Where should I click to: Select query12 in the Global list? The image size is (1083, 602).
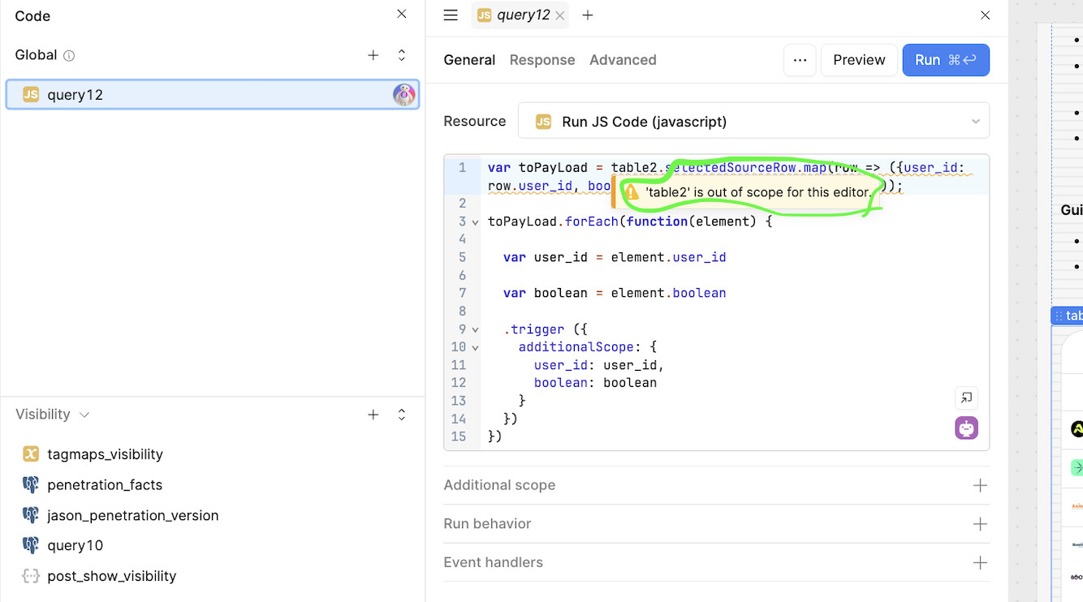click(213, 95)
